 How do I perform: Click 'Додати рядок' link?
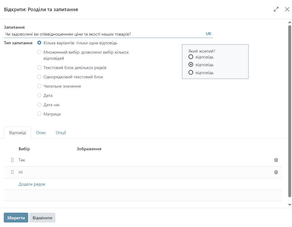[32, 184]
